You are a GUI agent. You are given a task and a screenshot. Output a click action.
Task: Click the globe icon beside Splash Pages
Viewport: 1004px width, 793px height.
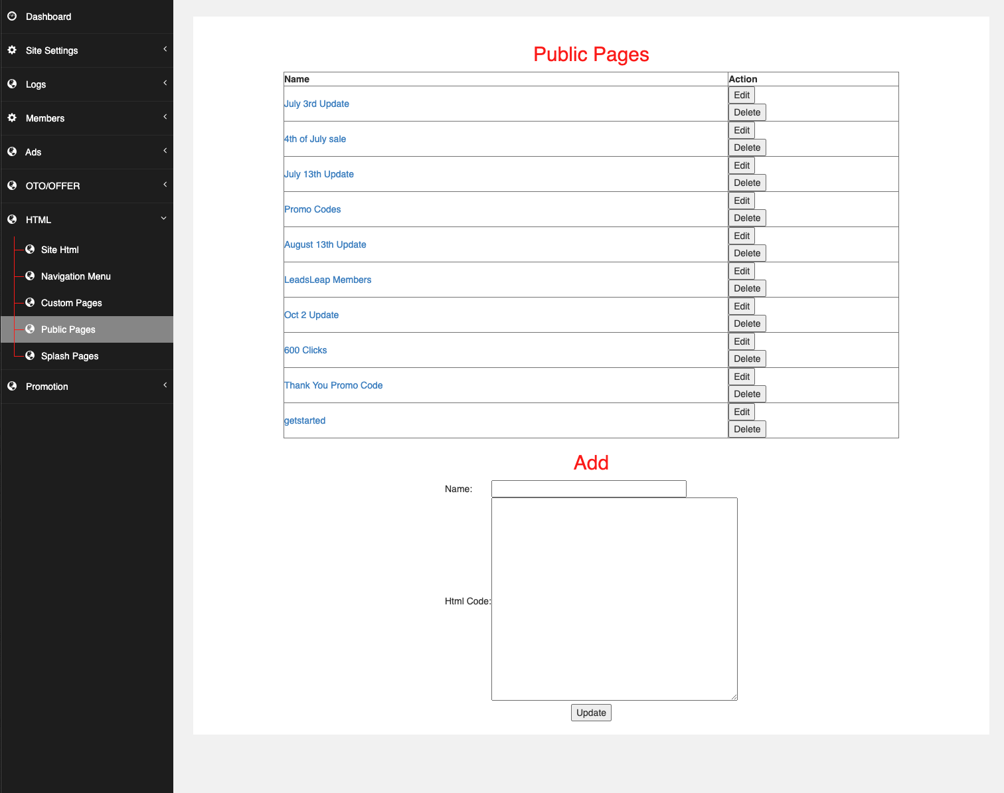click(x=30, y=355)
